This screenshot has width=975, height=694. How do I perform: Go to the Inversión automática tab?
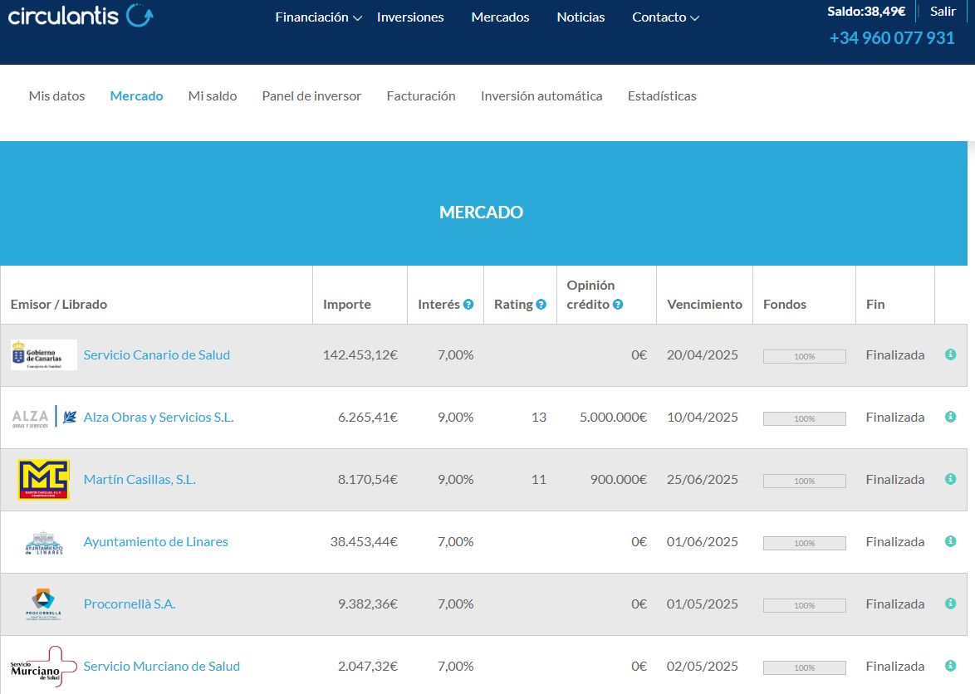541,96
